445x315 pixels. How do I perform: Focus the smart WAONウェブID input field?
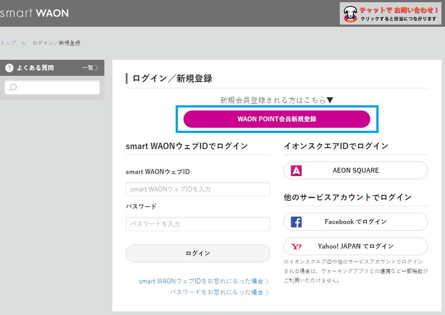tap(198, 189)
